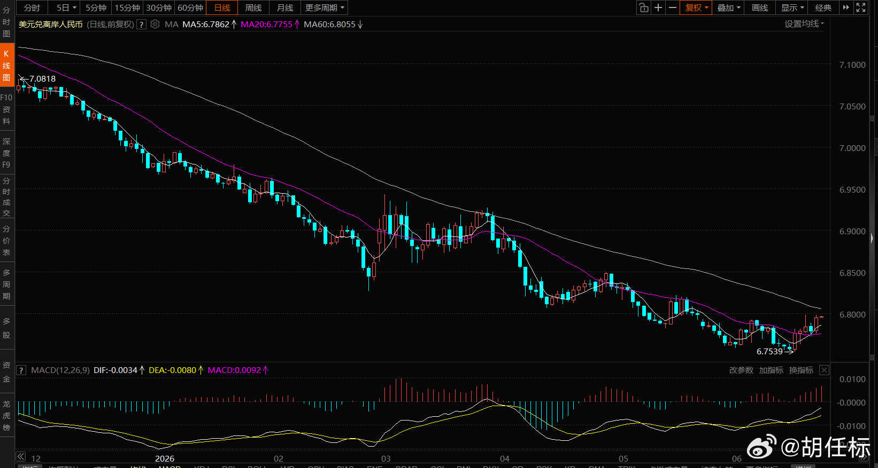Open 龙虎榜 sidebar entry
This screenshot has height=468, width=878.
pos(6,416)
